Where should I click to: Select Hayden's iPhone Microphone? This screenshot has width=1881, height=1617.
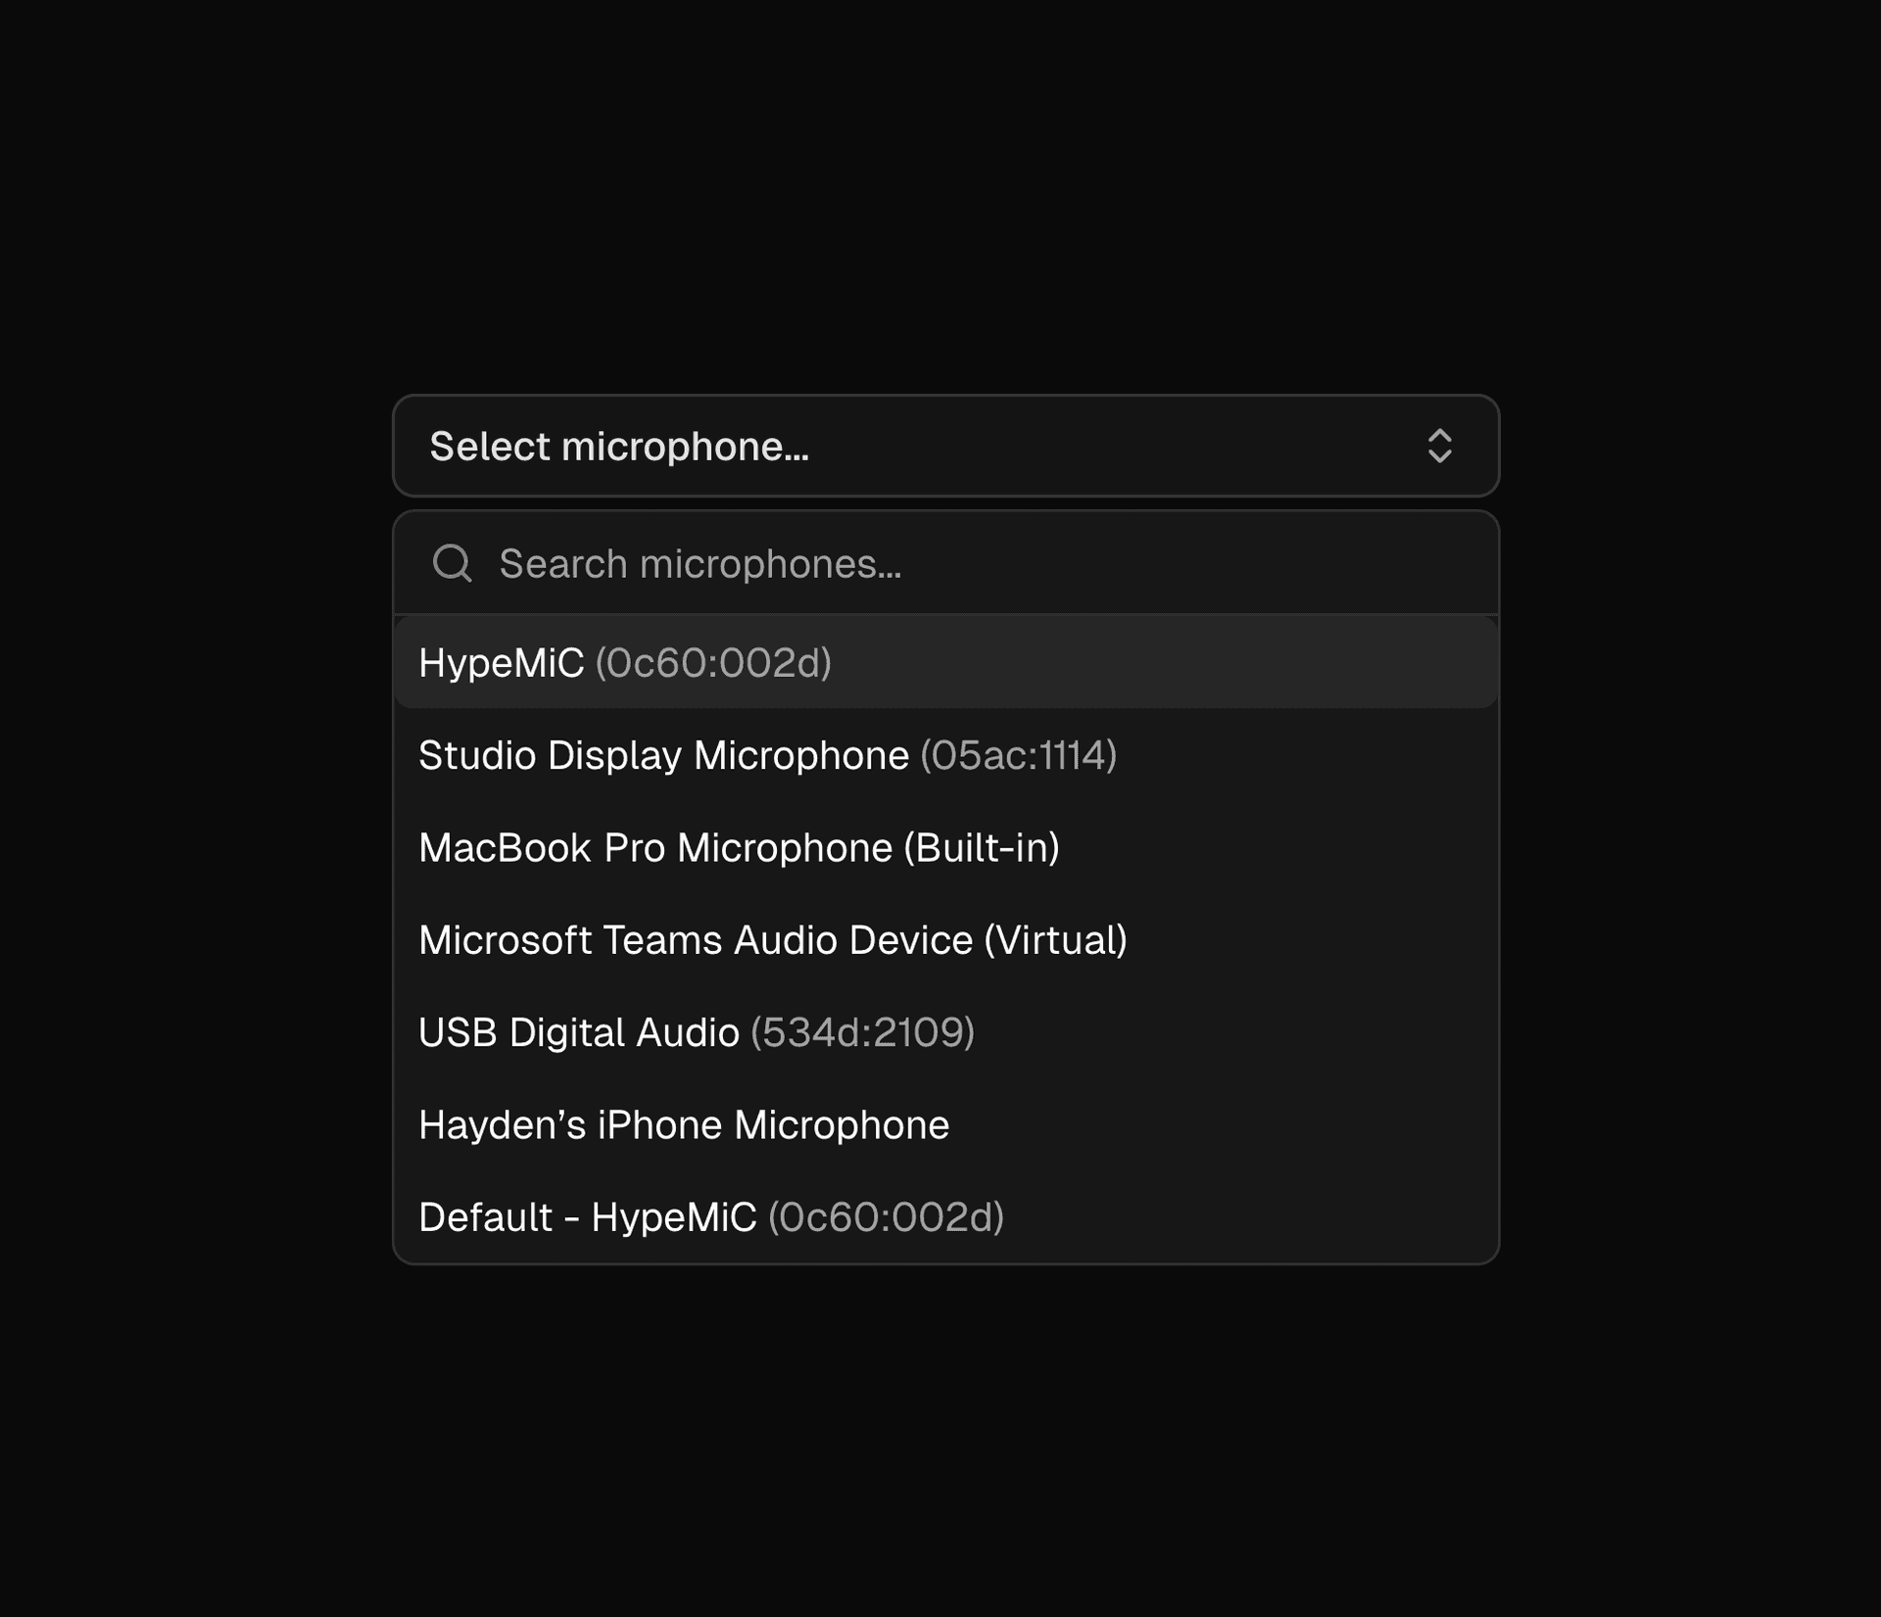pos(683,1125)
